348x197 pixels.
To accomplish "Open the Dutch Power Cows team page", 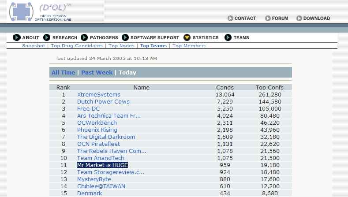I will (103, 102).
